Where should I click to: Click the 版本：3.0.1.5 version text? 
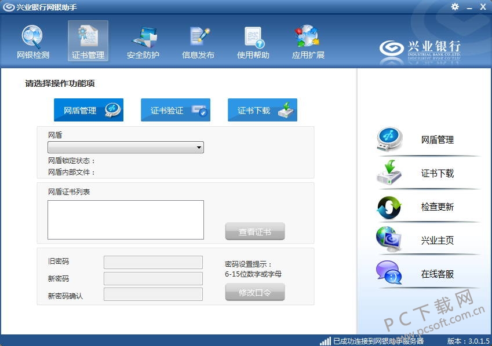[x=468, y=341]
